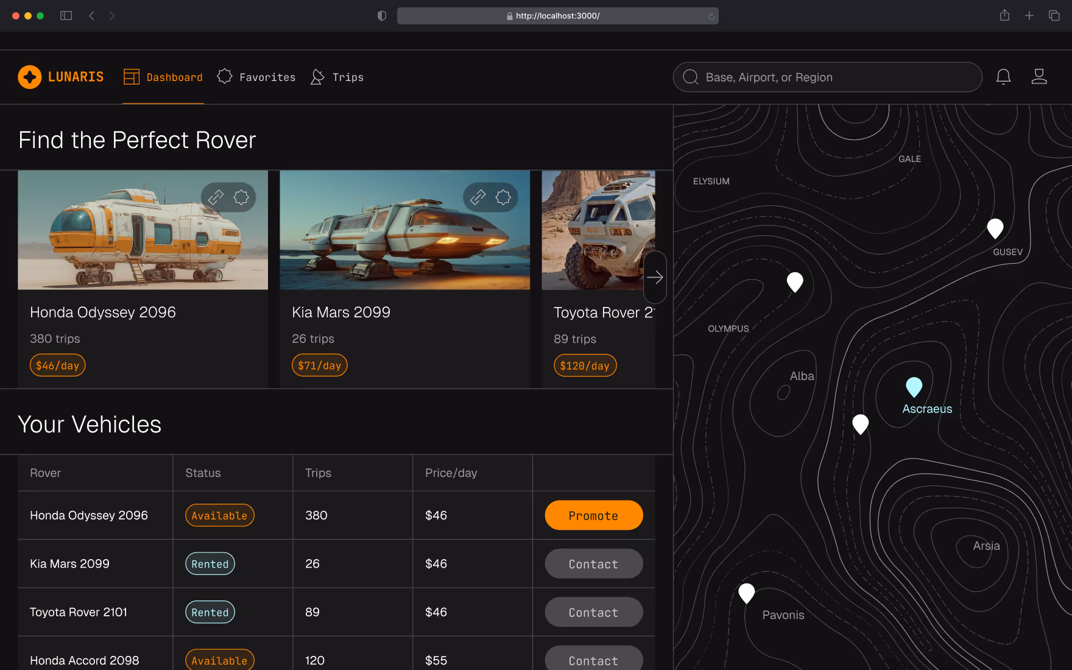Screen dimensions: 1072x670
Task: Click the Alba map label
Action: click(x=802, y=376)
